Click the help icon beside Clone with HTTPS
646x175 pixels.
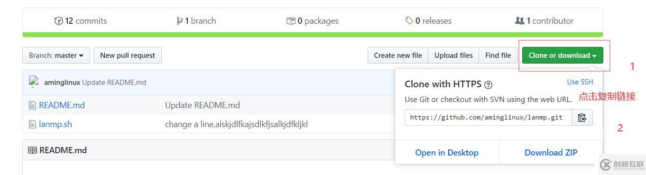point(488,85)
